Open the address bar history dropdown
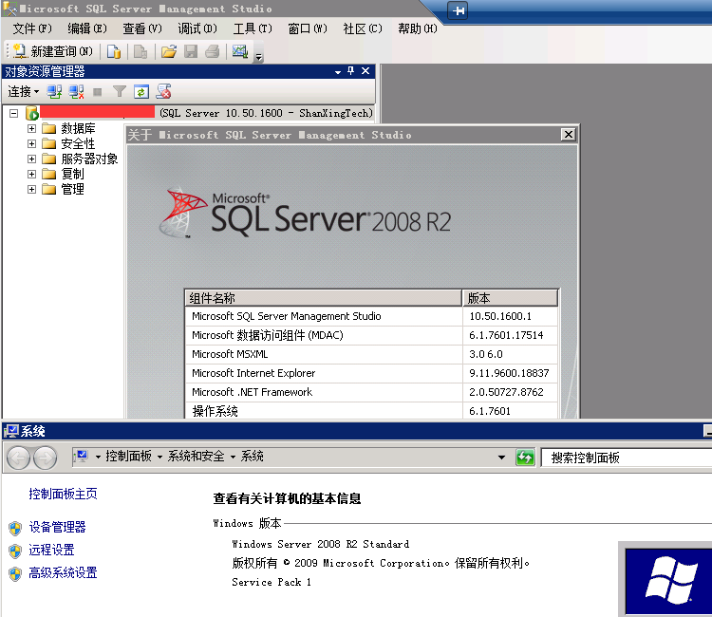Image resolution: width=712 pixels, height=617 pixels. tap(501, 458)
